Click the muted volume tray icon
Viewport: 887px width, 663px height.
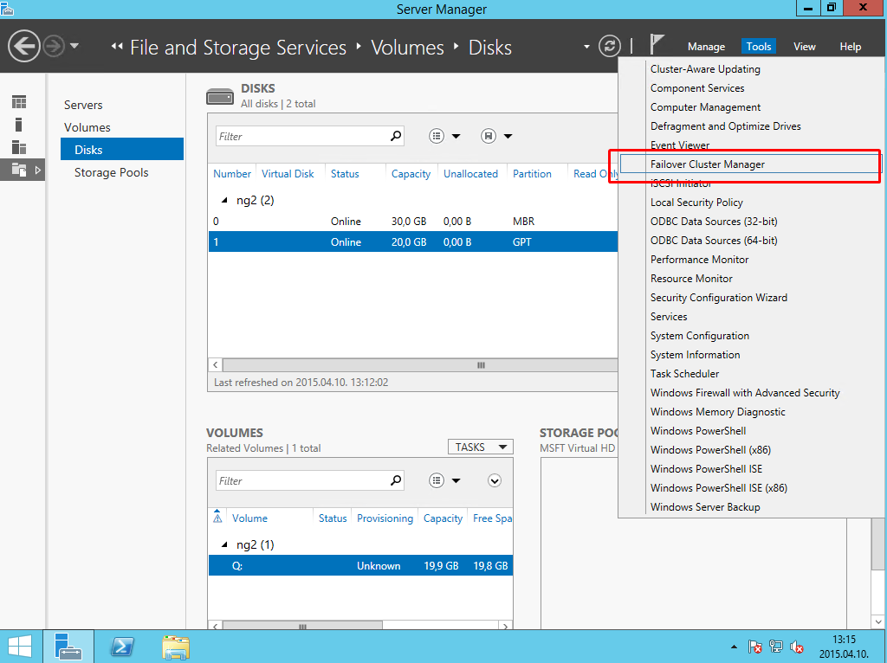click(797, 647)
